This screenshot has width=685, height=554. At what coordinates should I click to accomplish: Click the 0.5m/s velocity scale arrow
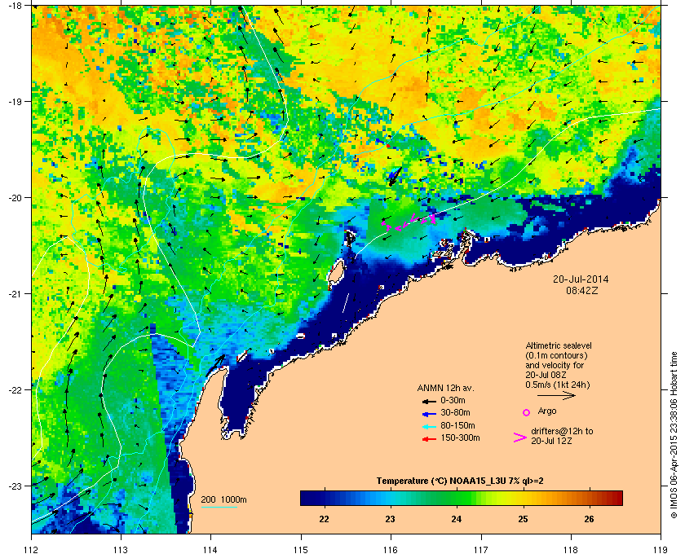pos(556,395)
